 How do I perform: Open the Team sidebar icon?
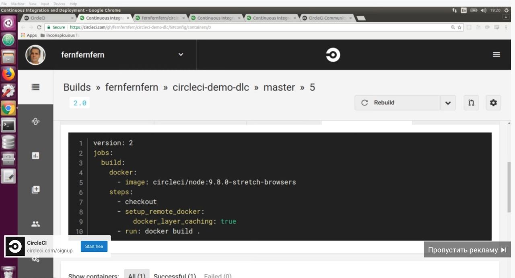tap(35, 224)
